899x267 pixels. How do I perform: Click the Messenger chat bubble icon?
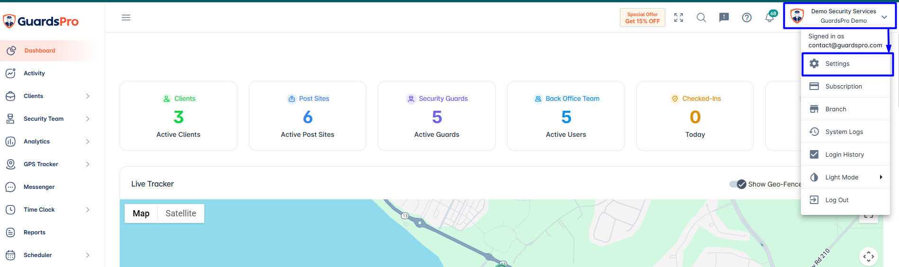pyautogui.click(x=10, y=187)
